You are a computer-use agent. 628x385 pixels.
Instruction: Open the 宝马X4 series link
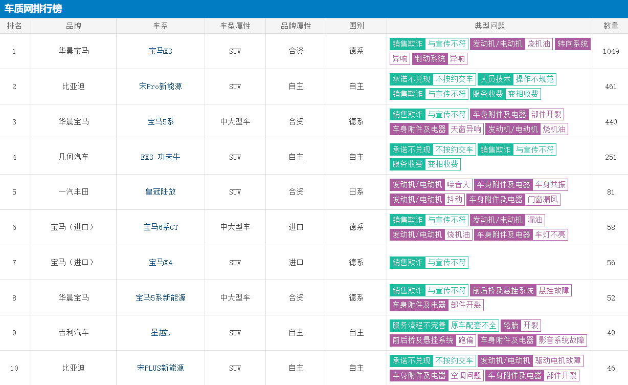[x=161, y=263]
